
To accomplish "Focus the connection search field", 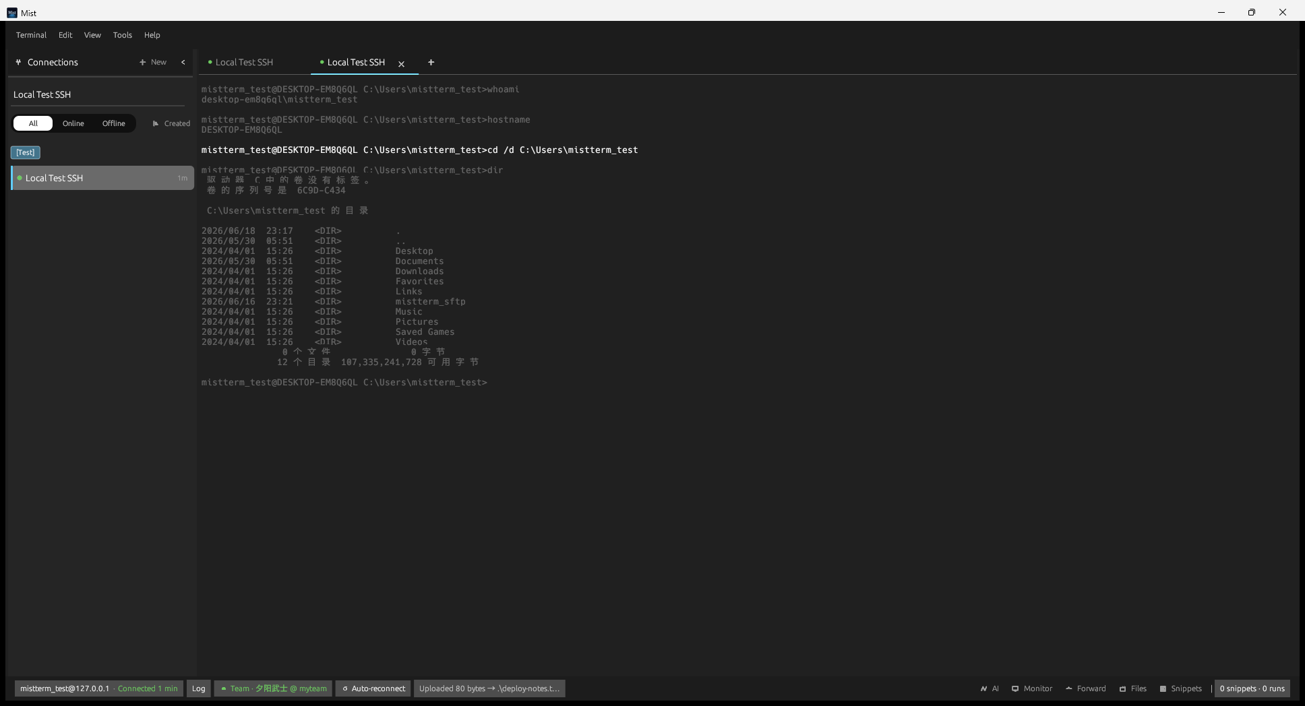I will pos(98,94).
